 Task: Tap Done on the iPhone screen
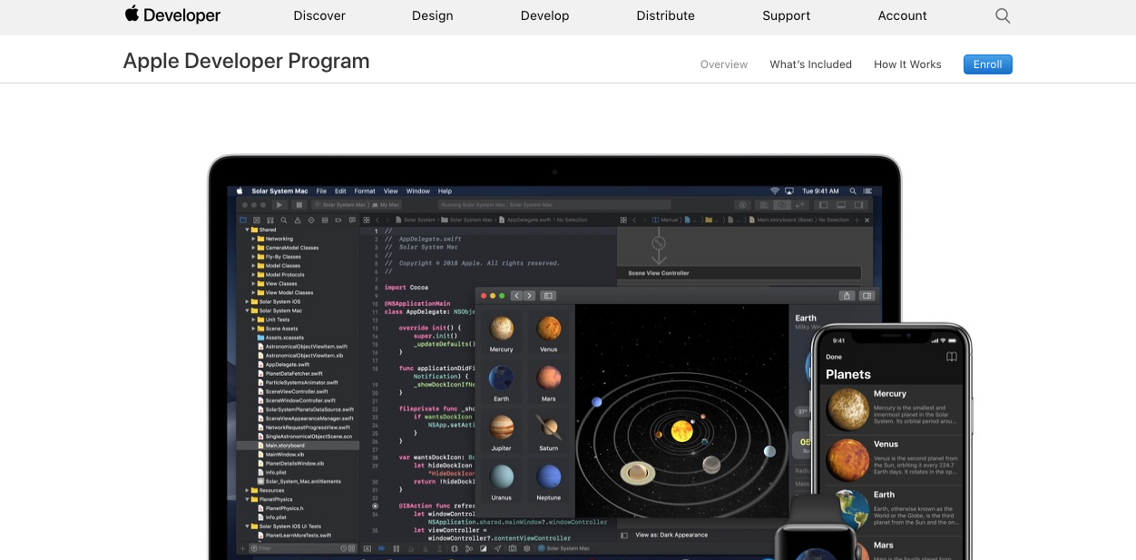[x=834, y=357]
